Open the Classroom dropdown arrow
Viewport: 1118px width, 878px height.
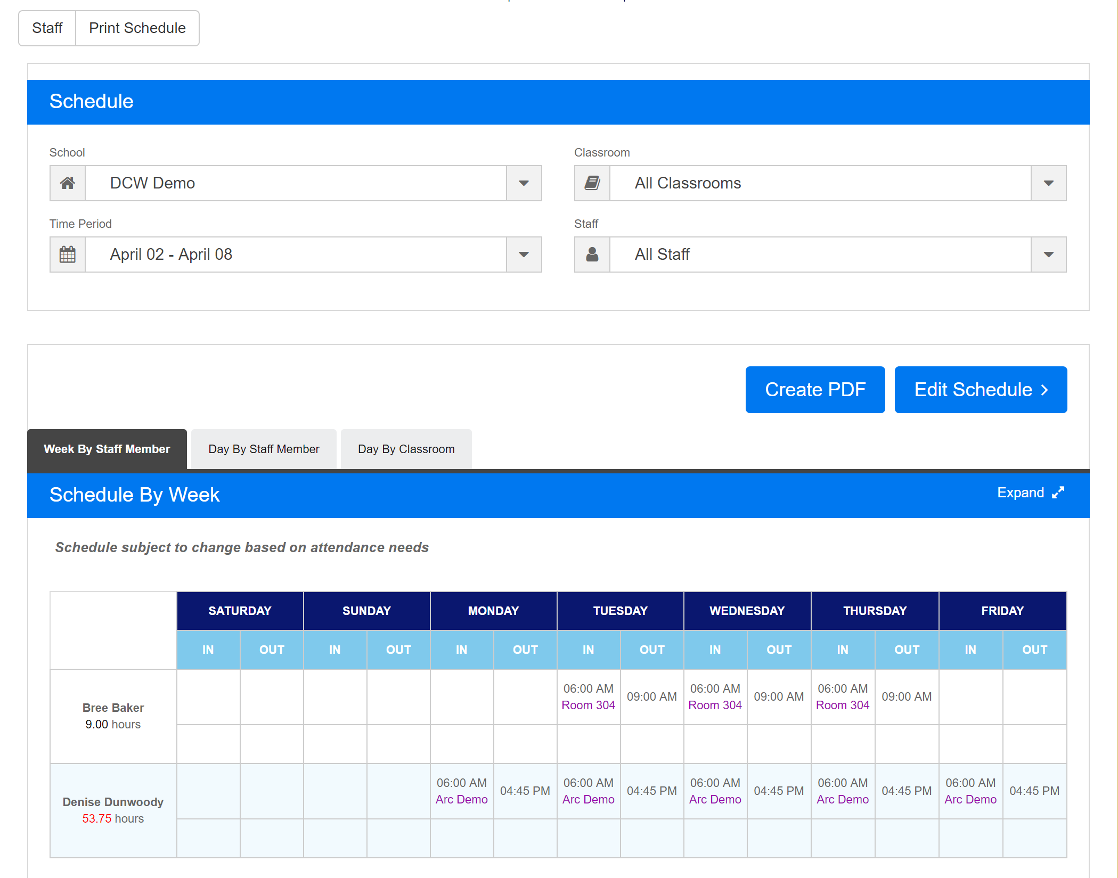tap(1048, 183)
